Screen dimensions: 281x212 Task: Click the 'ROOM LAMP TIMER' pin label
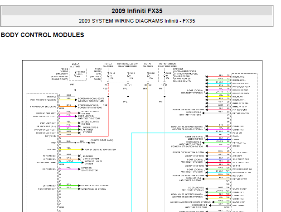click(x=46, y=162)
